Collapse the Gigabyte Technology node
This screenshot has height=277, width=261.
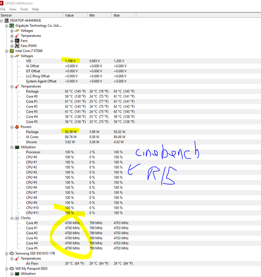7,26
